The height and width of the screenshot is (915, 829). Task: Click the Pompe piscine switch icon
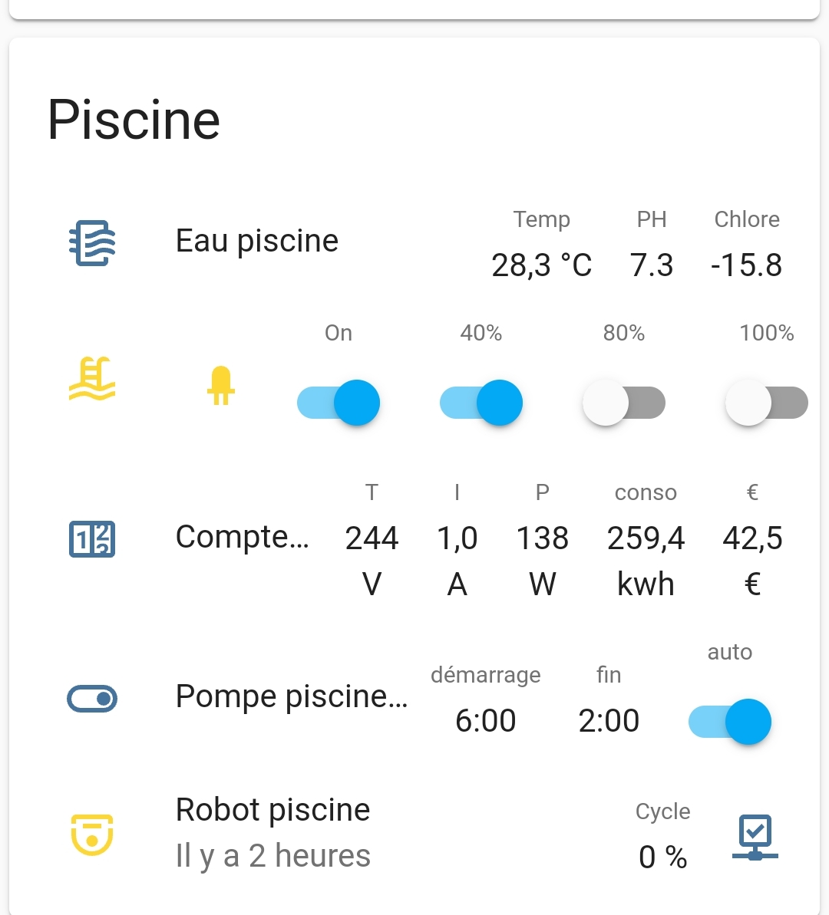click(92, 698)
